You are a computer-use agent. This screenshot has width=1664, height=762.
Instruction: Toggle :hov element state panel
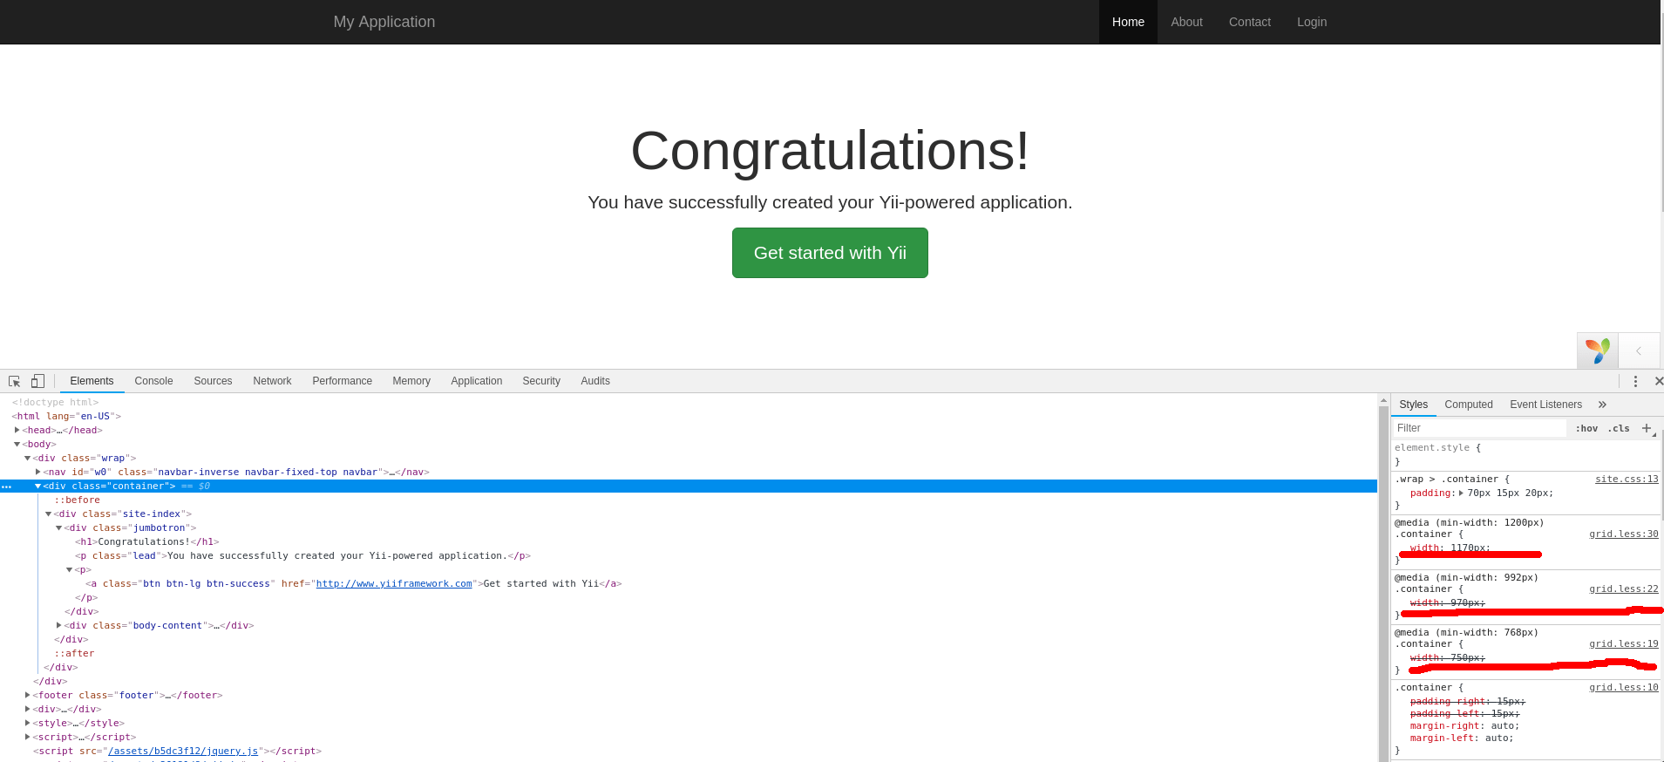[1586, 428]
